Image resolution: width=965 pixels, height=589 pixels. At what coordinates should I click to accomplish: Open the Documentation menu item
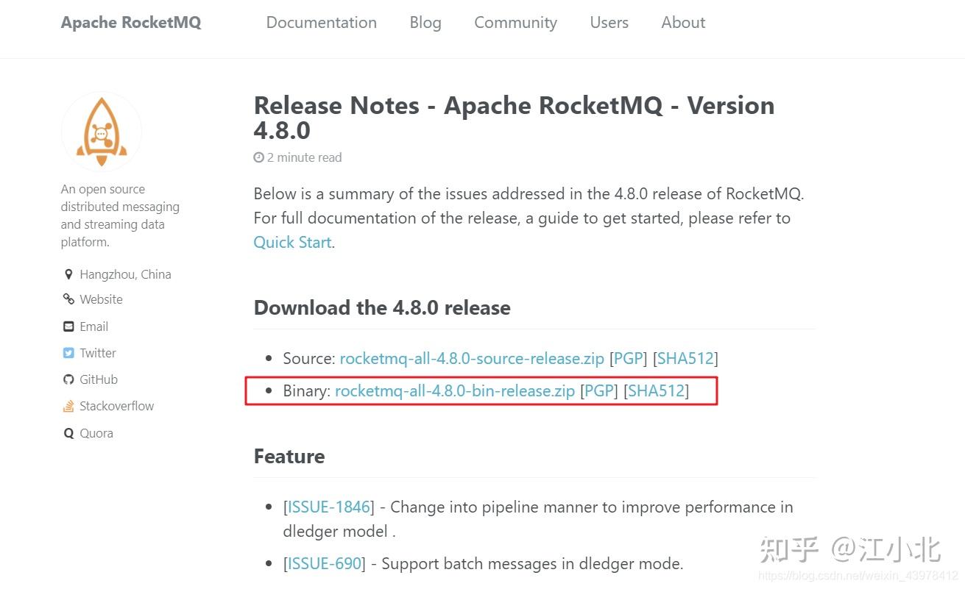pos(321,22)
